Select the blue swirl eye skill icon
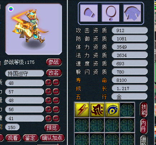 112,110
